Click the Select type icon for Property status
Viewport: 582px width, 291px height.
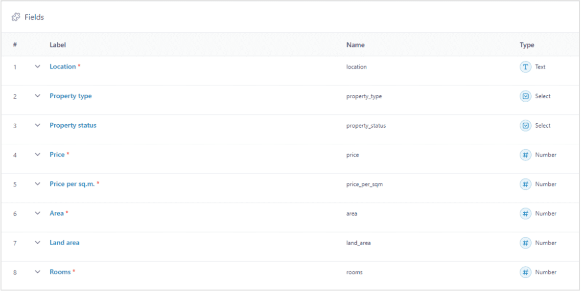pos(525,126)
